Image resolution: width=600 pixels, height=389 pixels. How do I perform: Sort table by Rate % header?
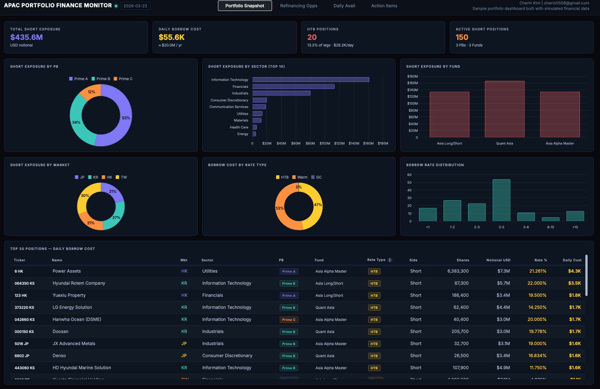[x=540, y=260]
